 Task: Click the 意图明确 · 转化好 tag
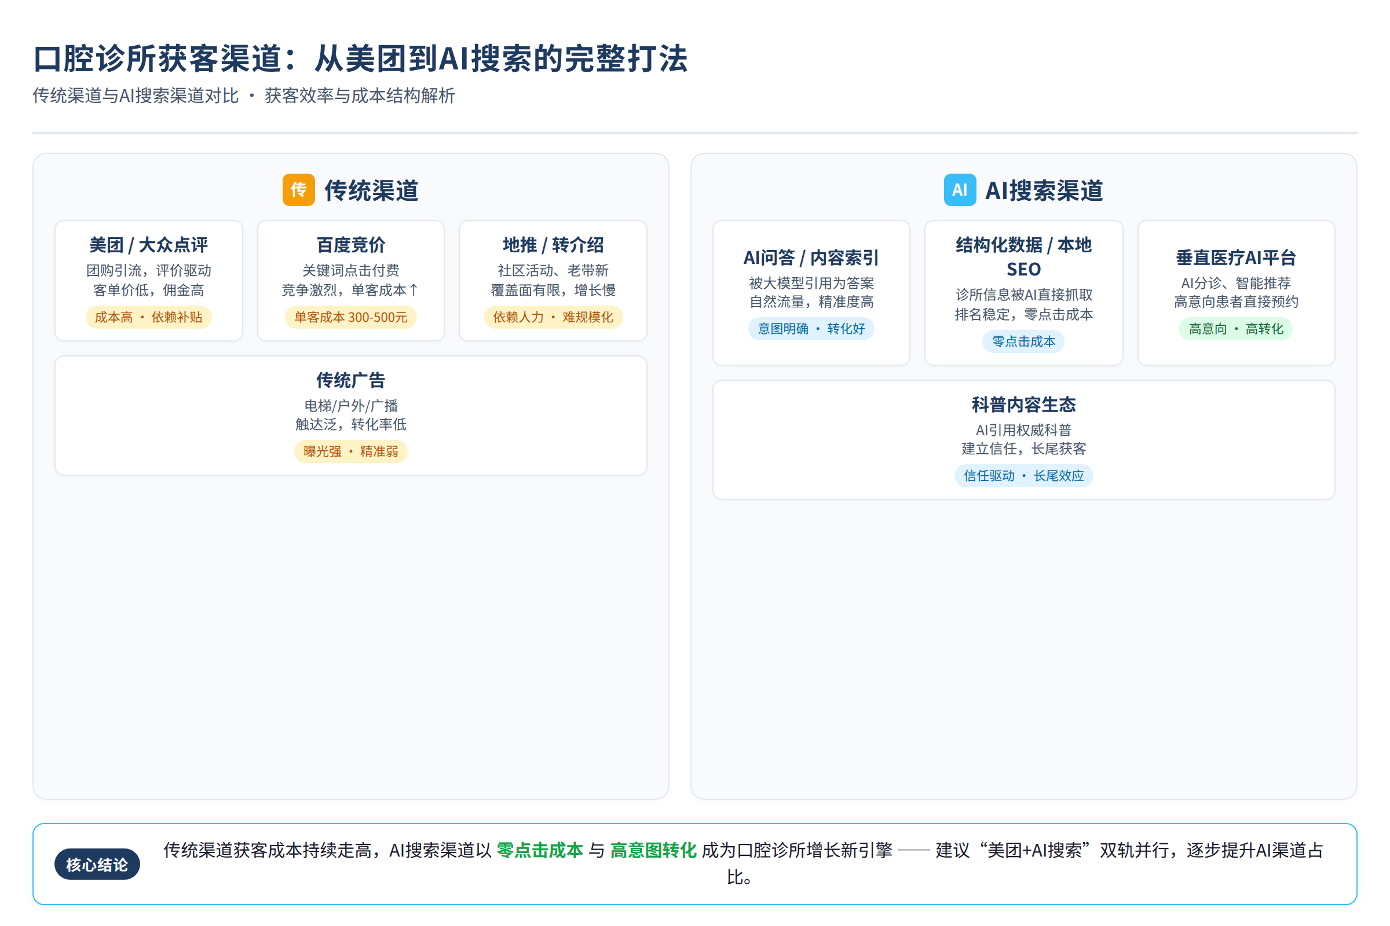click(811, 329)
